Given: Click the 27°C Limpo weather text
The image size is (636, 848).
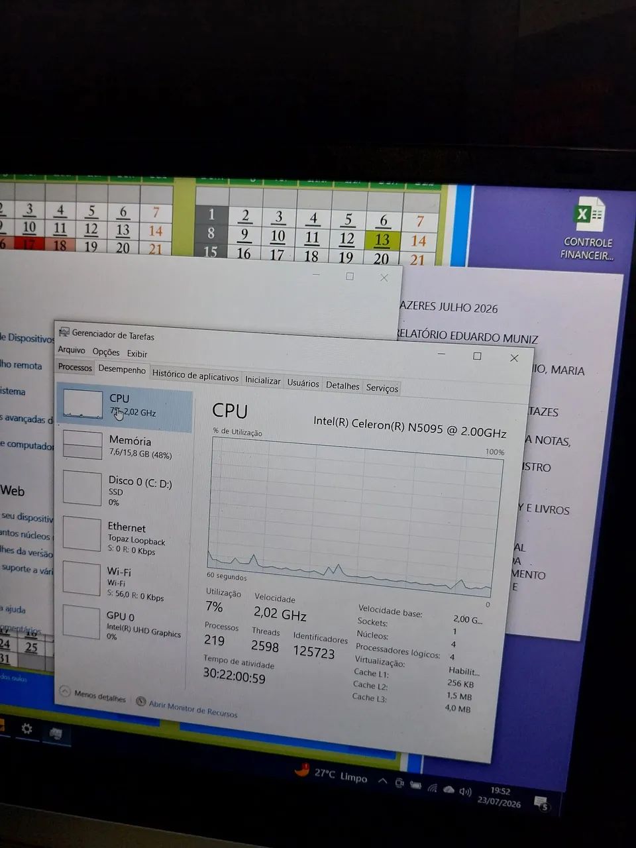Looking at the screenshot, I should pyautogui.click(x=341, y=775).
